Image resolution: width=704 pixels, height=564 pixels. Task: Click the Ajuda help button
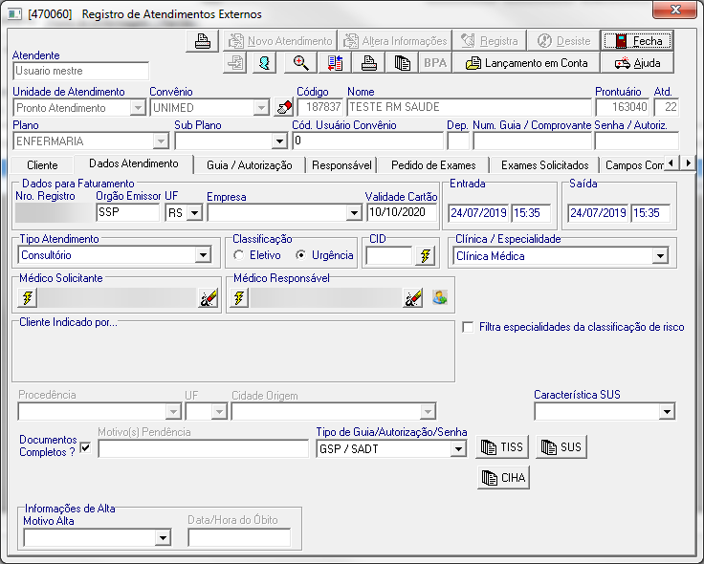[638, 63]
